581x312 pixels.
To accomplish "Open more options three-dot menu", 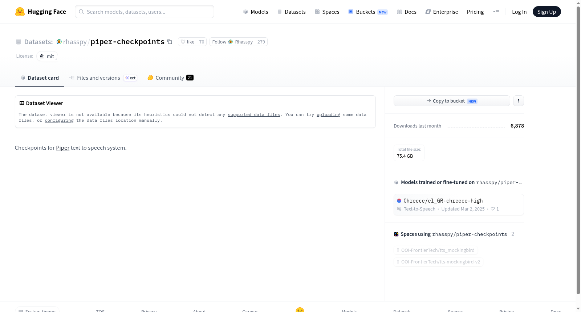I will (x=519, y=101).
